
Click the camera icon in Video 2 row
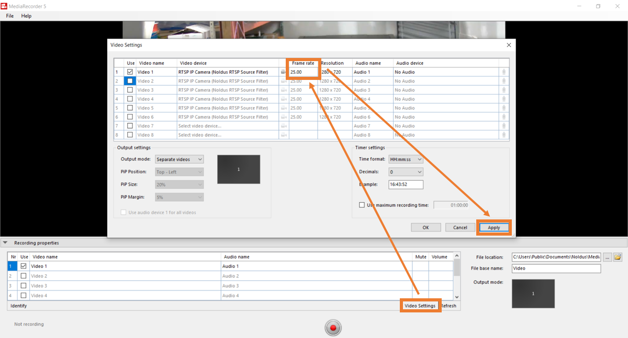(283, 81)
